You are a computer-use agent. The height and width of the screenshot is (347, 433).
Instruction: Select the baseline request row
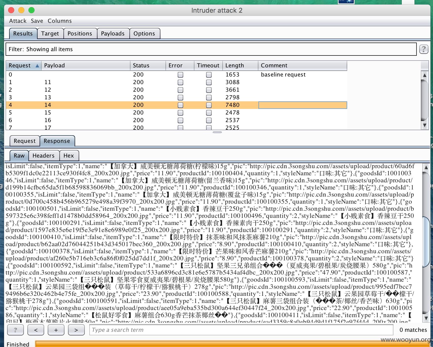pos(176,75)
